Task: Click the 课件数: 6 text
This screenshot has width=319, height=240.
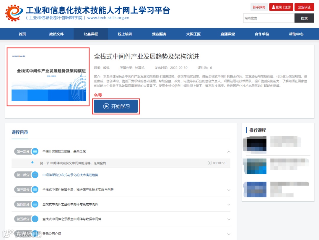Action: [x=205, y=68]
